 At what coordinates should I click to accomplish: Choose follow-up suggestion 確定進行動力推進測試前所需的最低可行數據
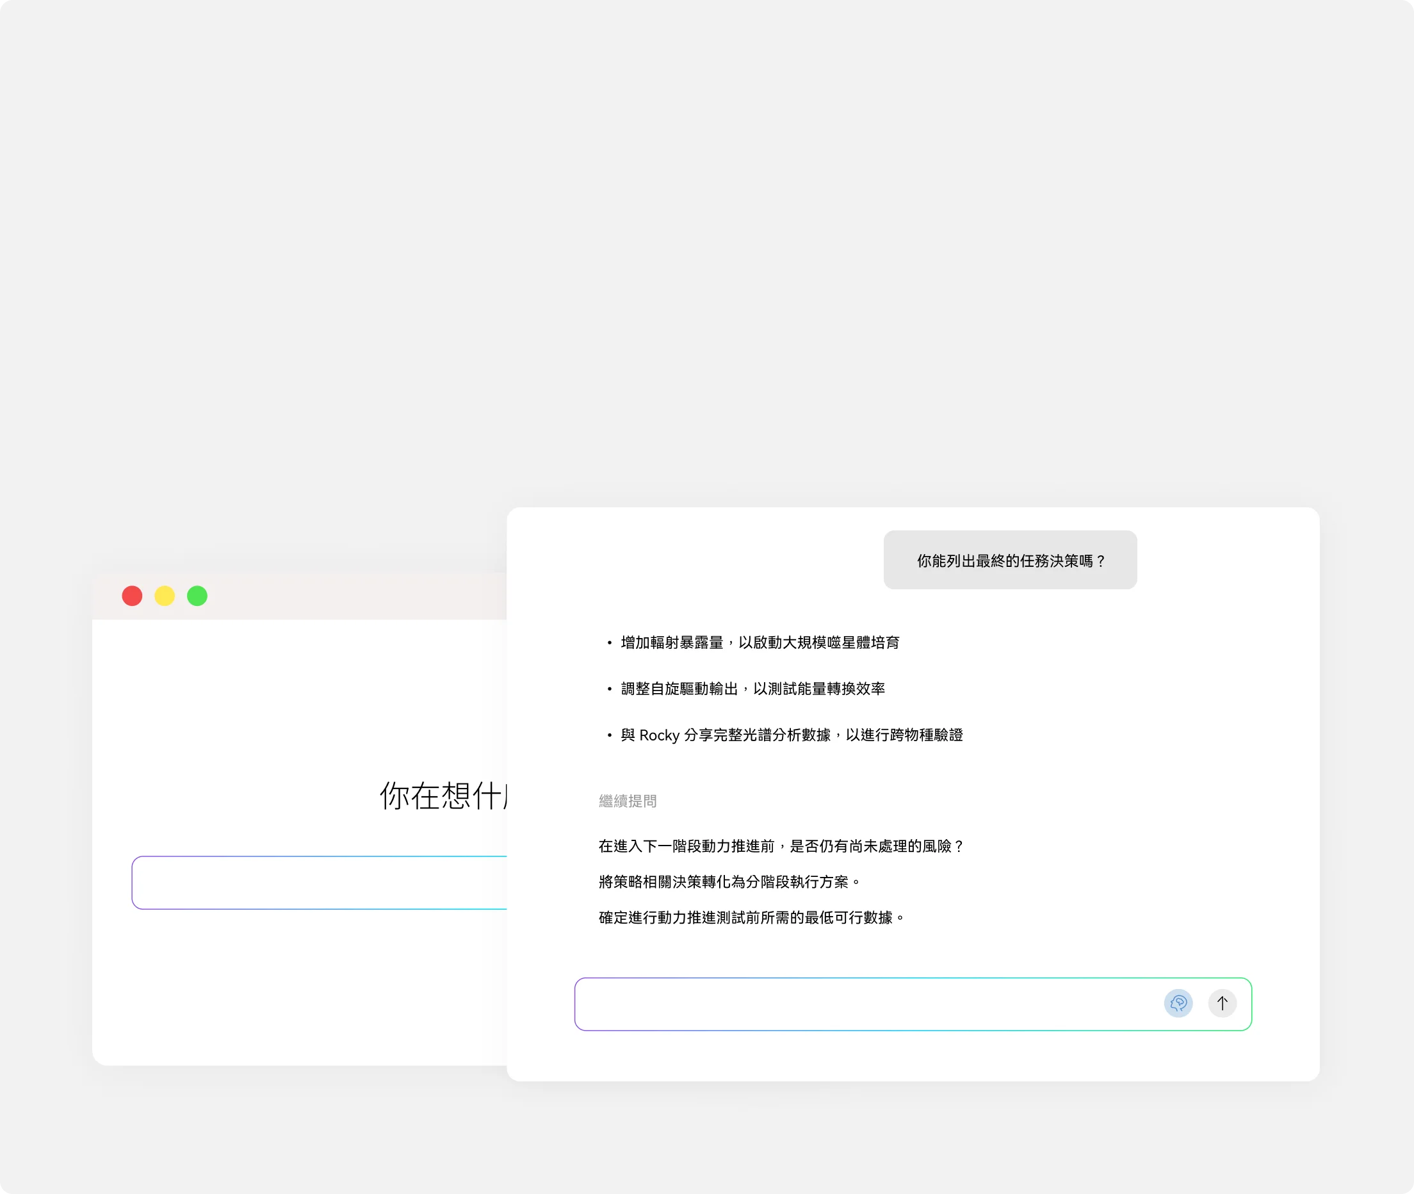(751, 918)
